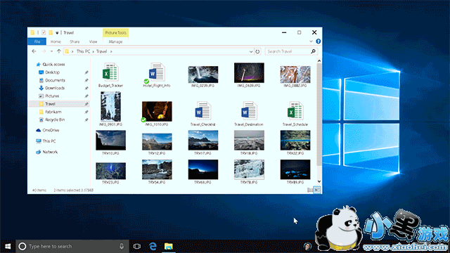Select the IMG_0901.JPG frozen waterfall thumbnail
The height and width of the screenshot is (253, 450).
point(110,106)
